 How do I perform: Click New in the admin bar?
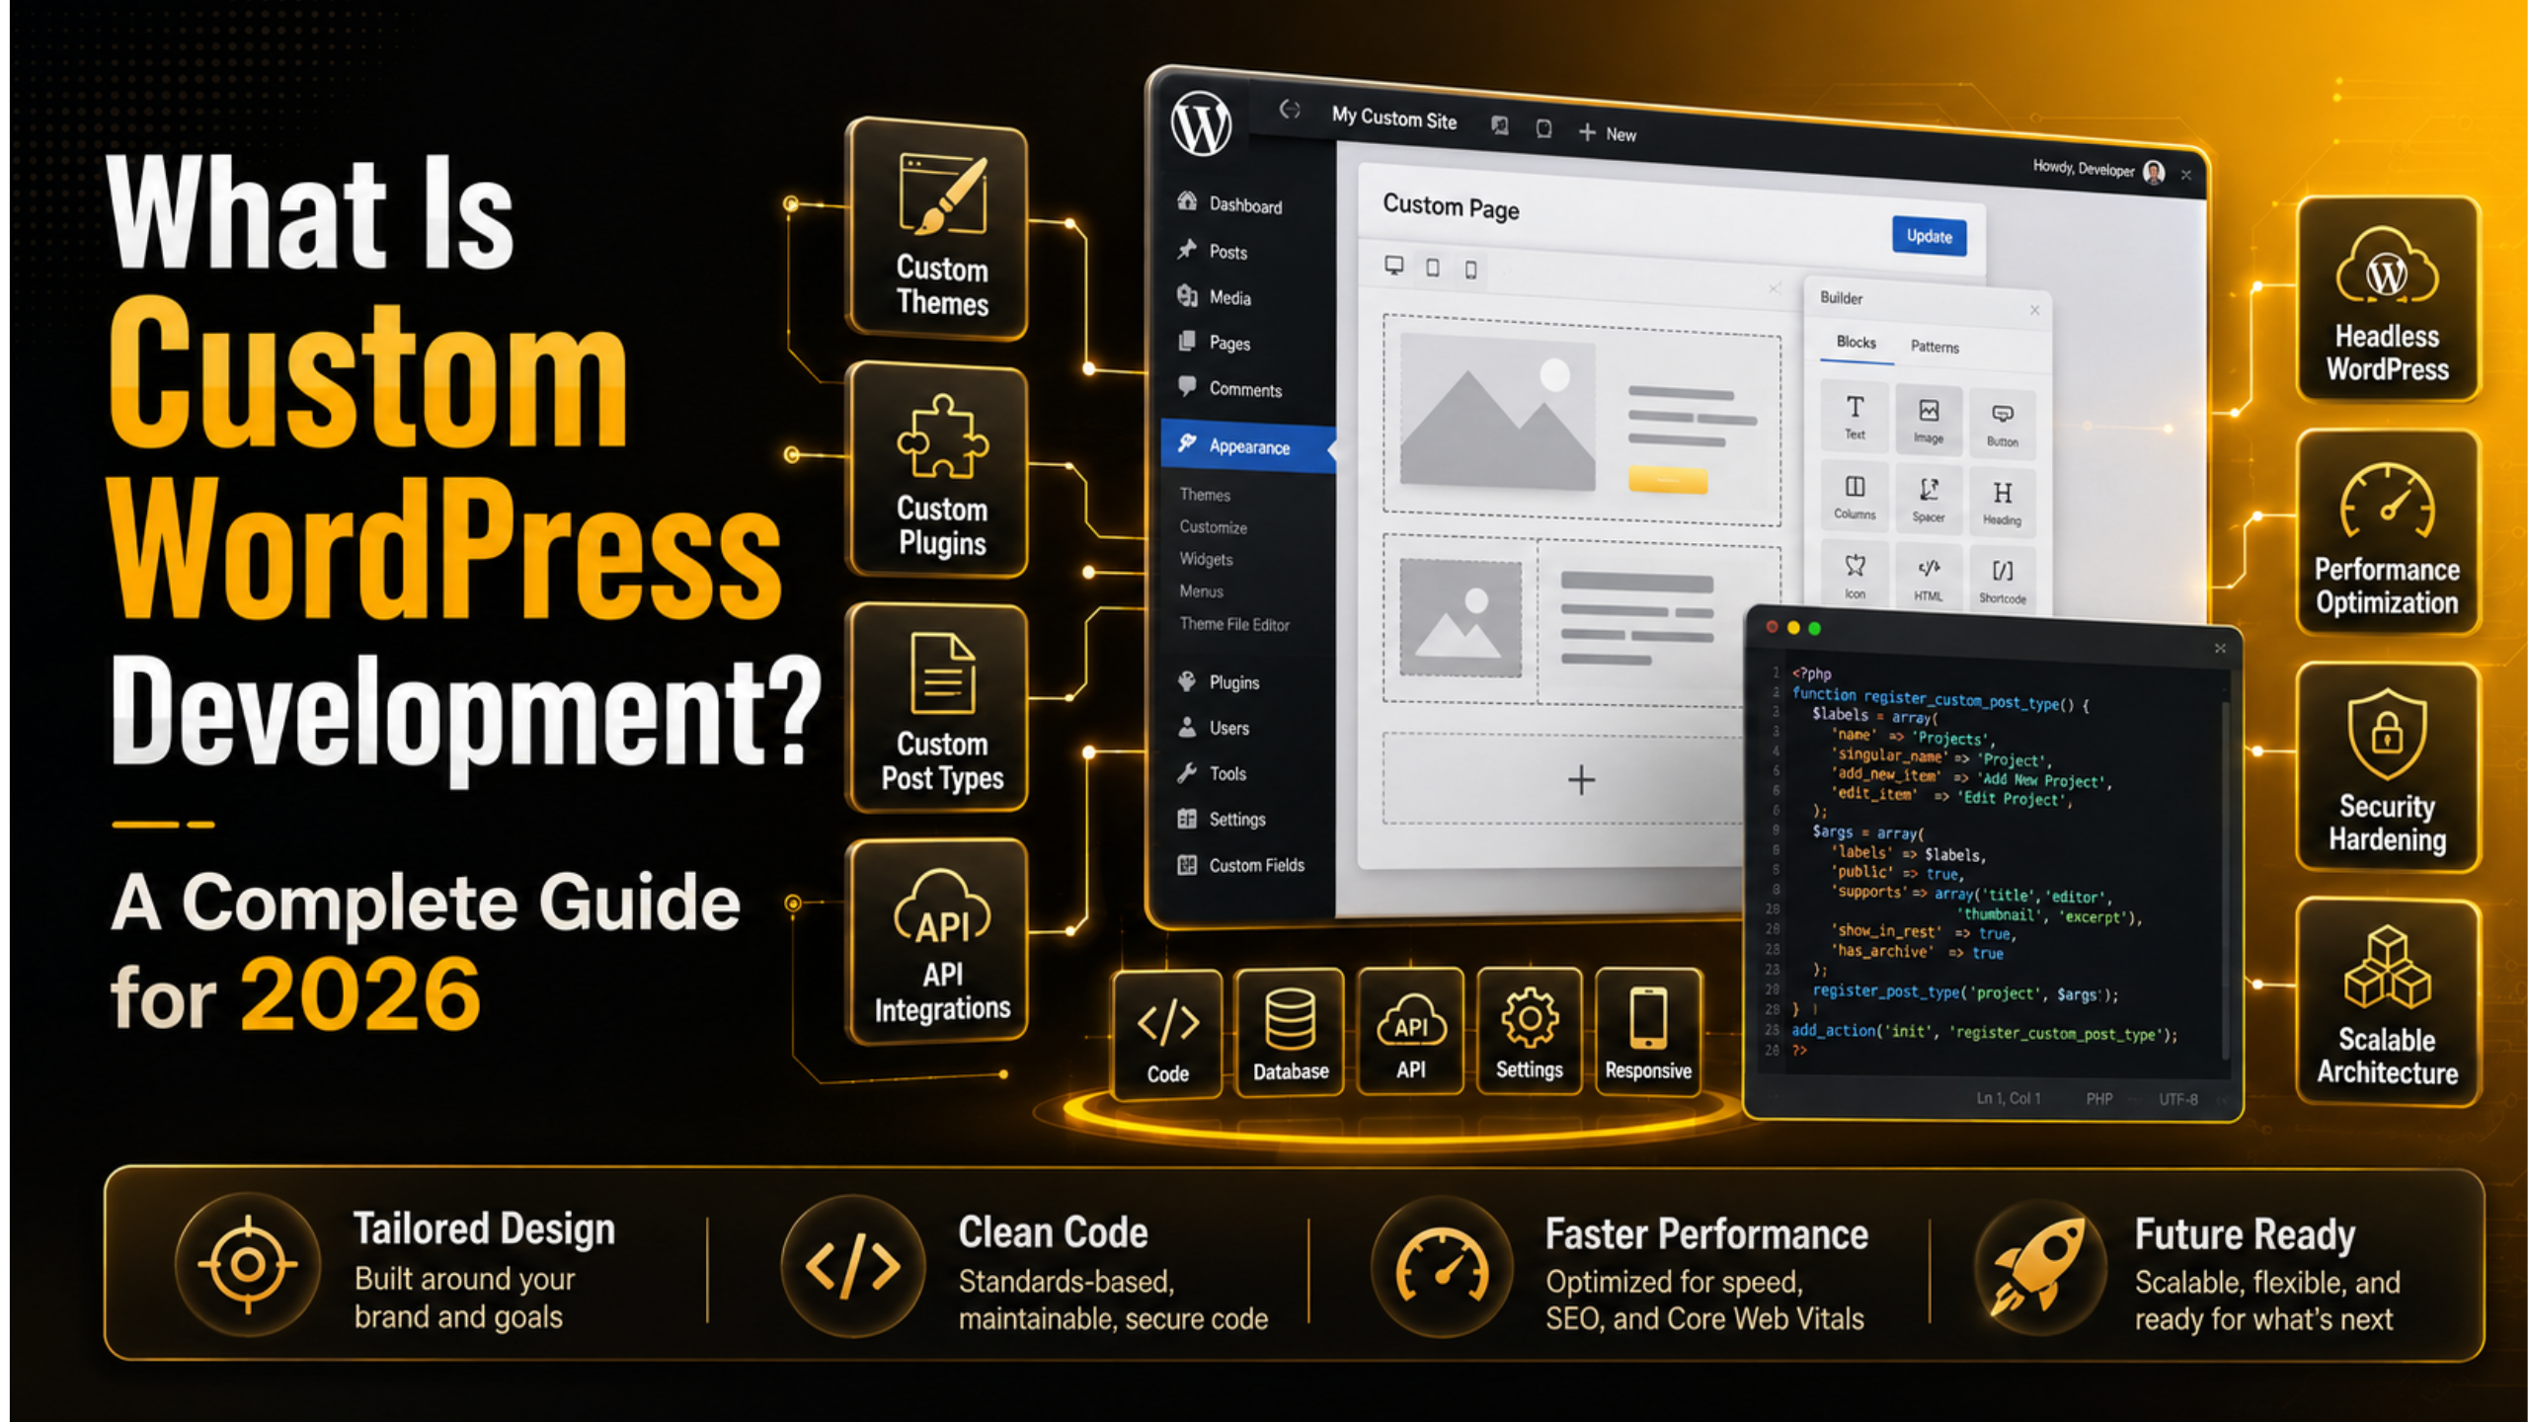1607,133
